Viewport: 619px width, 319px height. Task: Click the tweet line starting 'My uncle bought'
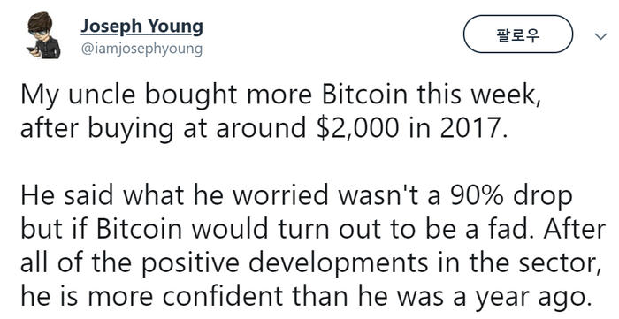pos(280,95)
